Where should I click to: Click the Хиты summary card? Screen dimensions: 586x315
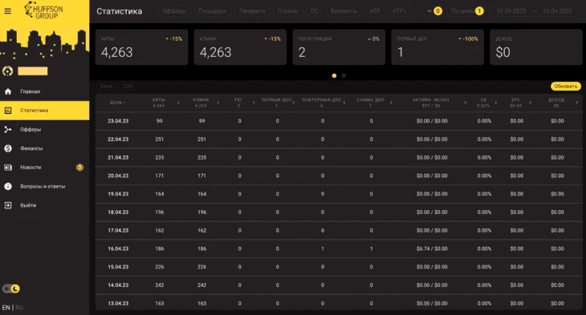(x=141, y=47)
